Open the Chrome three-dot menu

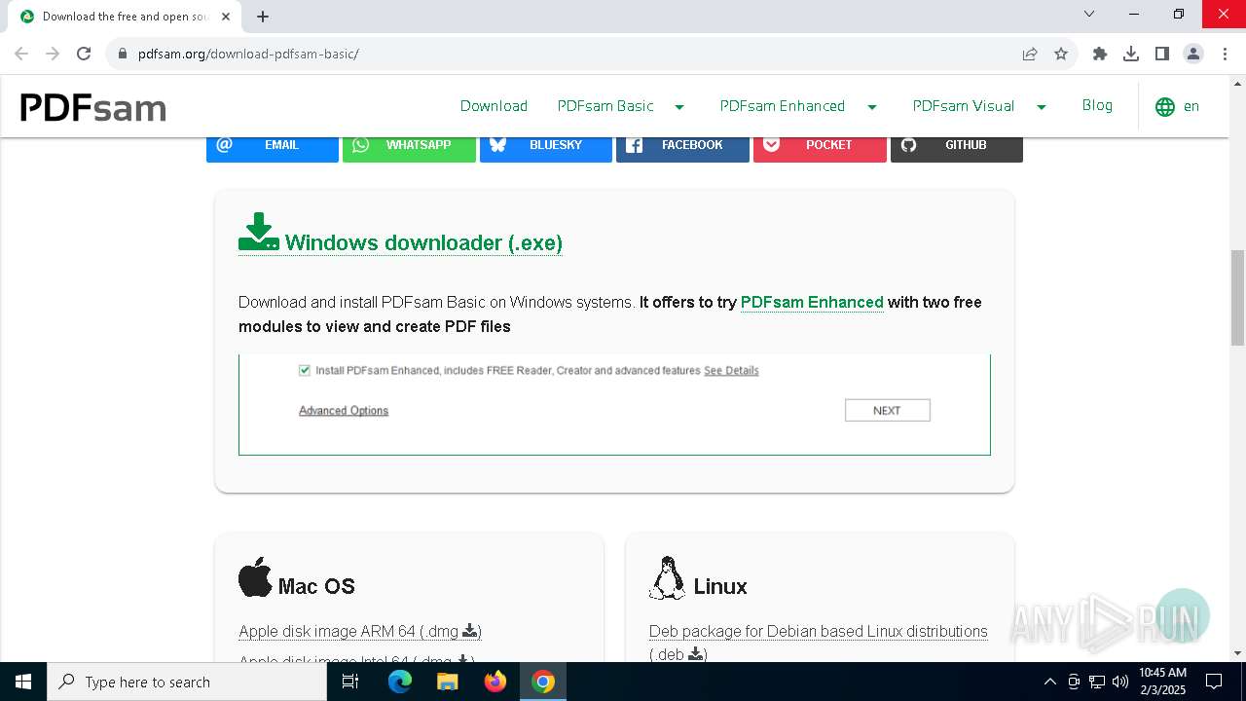(1224, 54)
